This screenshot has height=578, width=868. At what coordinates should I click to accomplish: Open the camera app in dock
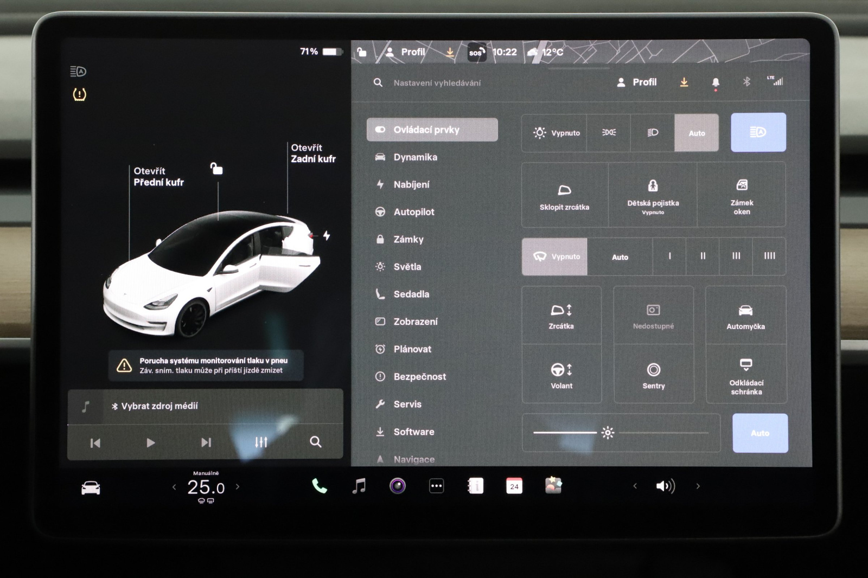pyautogui.click(x=398, y=486)
